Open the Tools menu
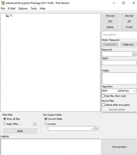Image resolution: width=137 pixels, height=155 pixels. coord(34,8)
